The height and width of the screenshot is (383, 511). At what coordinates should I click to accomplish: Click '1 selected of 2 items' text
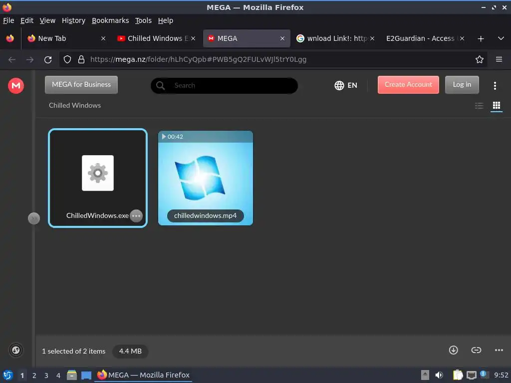coord(74,351)
